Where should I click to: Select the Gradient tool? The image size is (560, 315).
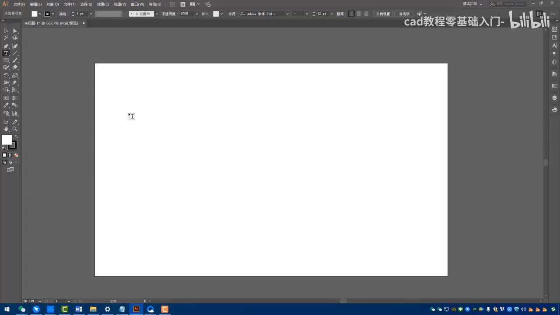[x=15, y=98]
